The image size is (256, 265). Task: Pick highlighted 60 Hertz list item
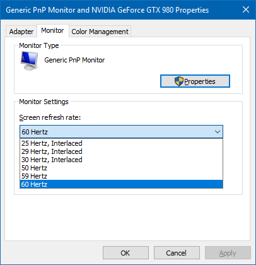[121, 184]
